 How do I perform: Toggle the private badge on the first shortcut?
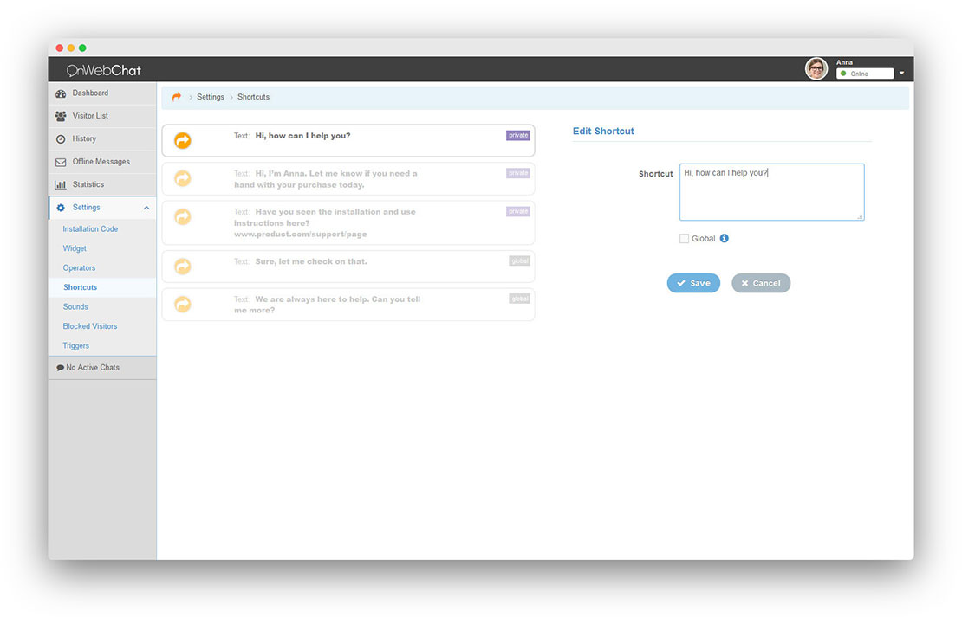pos(517,135)
